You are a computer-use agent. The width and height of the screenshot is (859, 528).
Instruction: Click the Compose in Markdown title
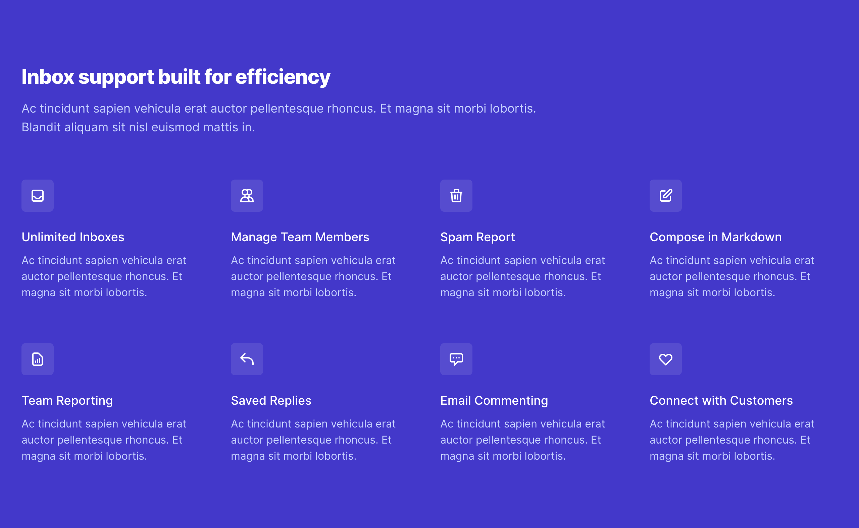point(715,237)
